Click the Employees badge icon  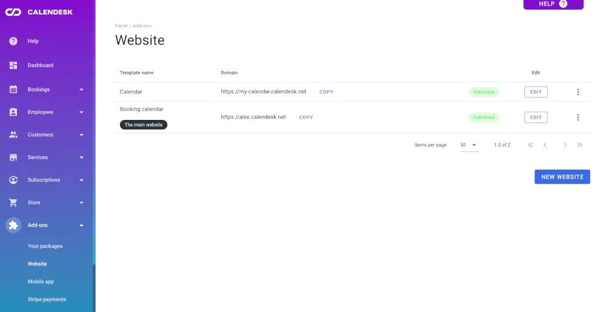coord(13,112)
